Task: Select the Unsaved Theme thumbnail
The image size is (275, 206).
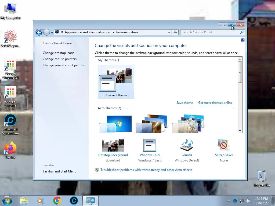Action: click(116, 82)
